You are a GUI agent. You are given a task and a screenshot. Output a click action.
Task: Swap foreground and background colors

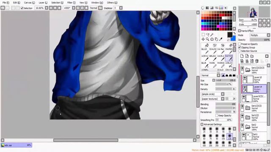pos(234,33)
